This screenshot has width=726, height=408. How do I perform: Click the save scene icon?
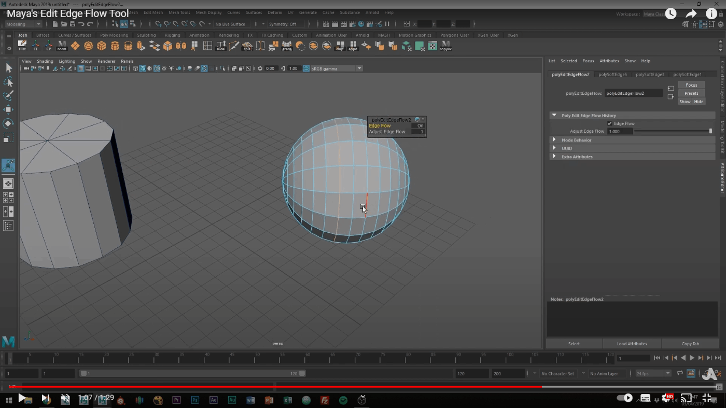tap(73, 24)
